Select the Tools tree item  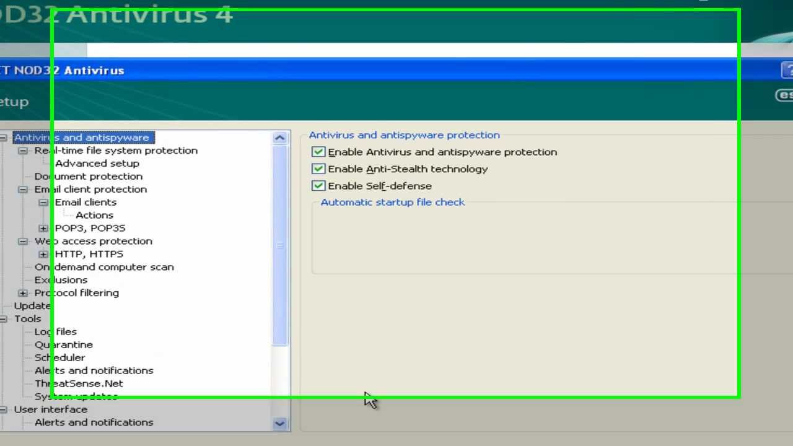point(27,319)
